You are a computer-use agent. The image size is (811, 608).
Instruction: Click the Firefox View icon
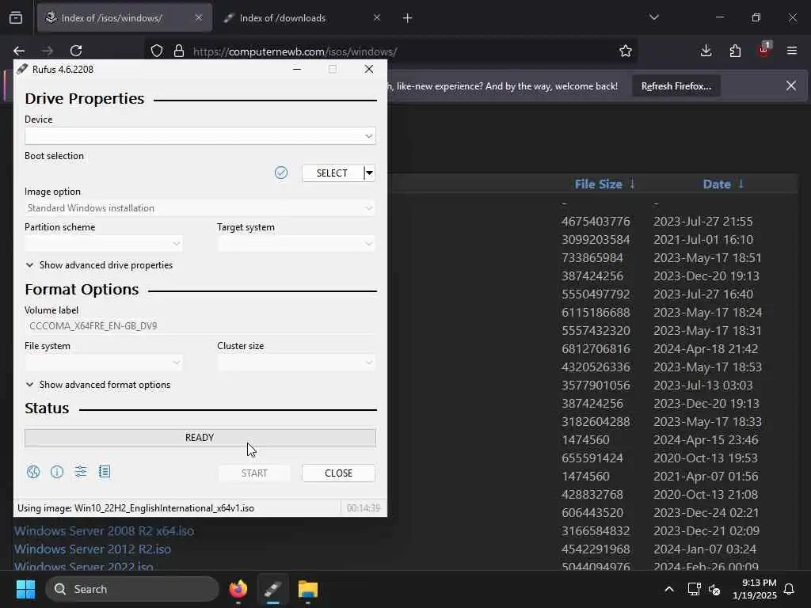[x=16, y=18]
